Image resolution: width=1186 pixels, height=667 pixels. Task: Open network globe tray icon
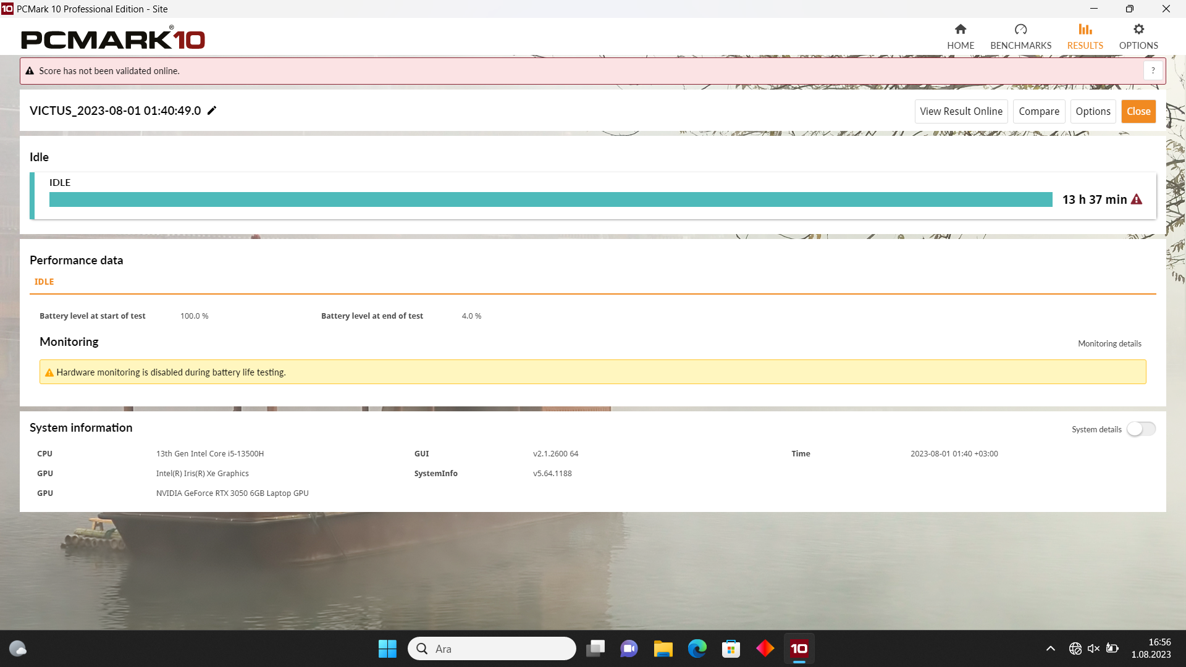(1075, 648)
